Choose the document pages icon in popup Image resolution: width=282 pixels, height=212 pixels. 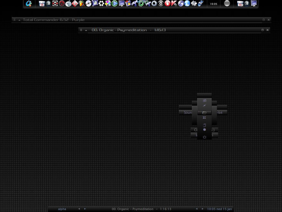(205, 125)
